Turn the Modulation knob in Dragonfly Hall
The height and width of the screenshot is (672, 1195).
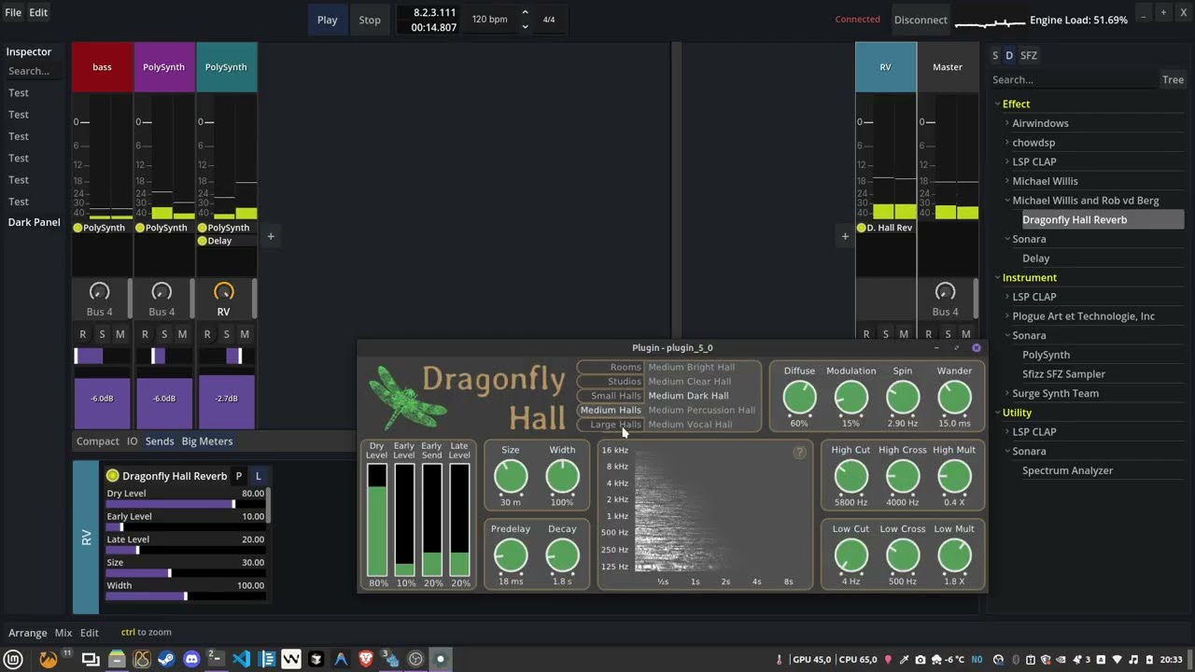[x=851, y=399]
